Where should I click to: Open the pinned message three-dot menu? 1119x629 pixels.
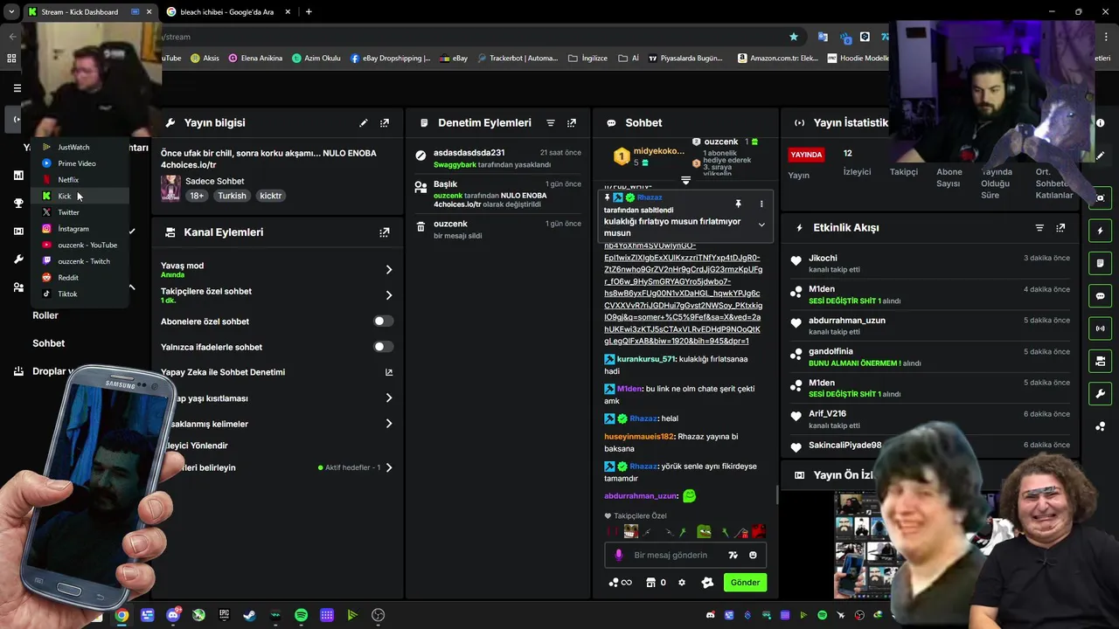click(761, 204)
